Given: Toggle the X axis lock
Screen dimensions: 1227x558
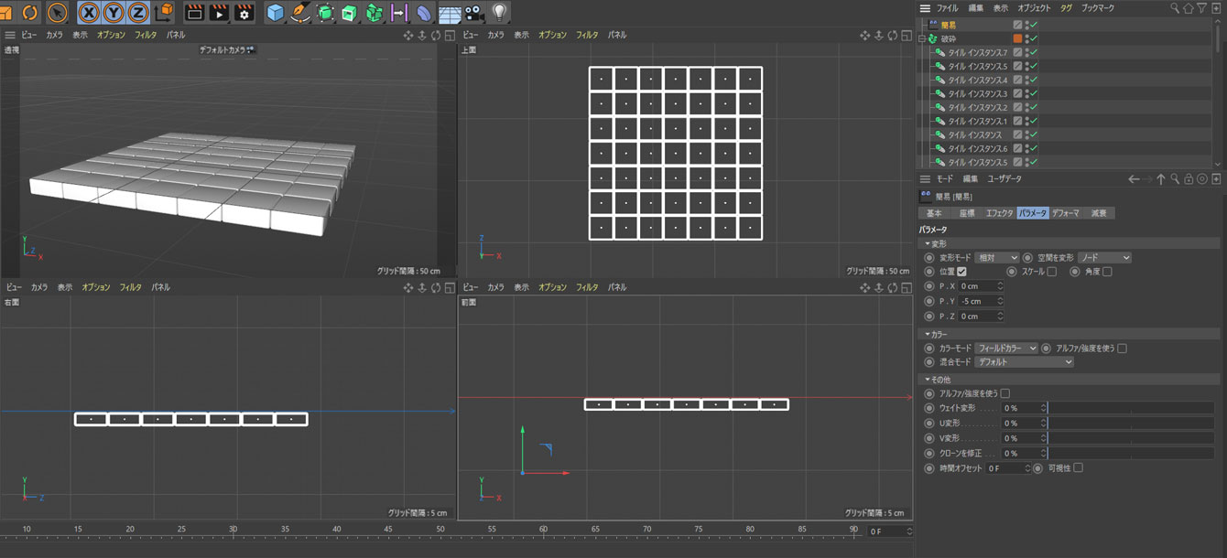Looking at the screenshot, I should coord(90,13).
